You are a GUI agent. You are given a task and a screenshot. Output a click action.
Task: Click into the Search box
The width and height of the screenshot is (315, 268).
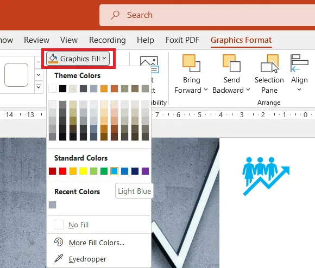click(207, 15)
